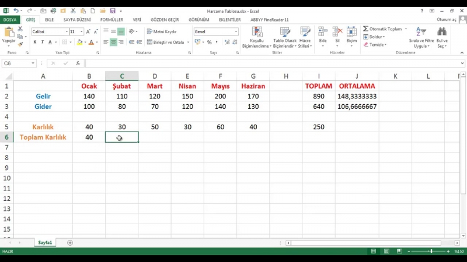Image resolution: width=467 pixels, height=262 pixels.
Task: Open Koşullu Biçimlendirme conditional formatting
Action: (257, 37)
